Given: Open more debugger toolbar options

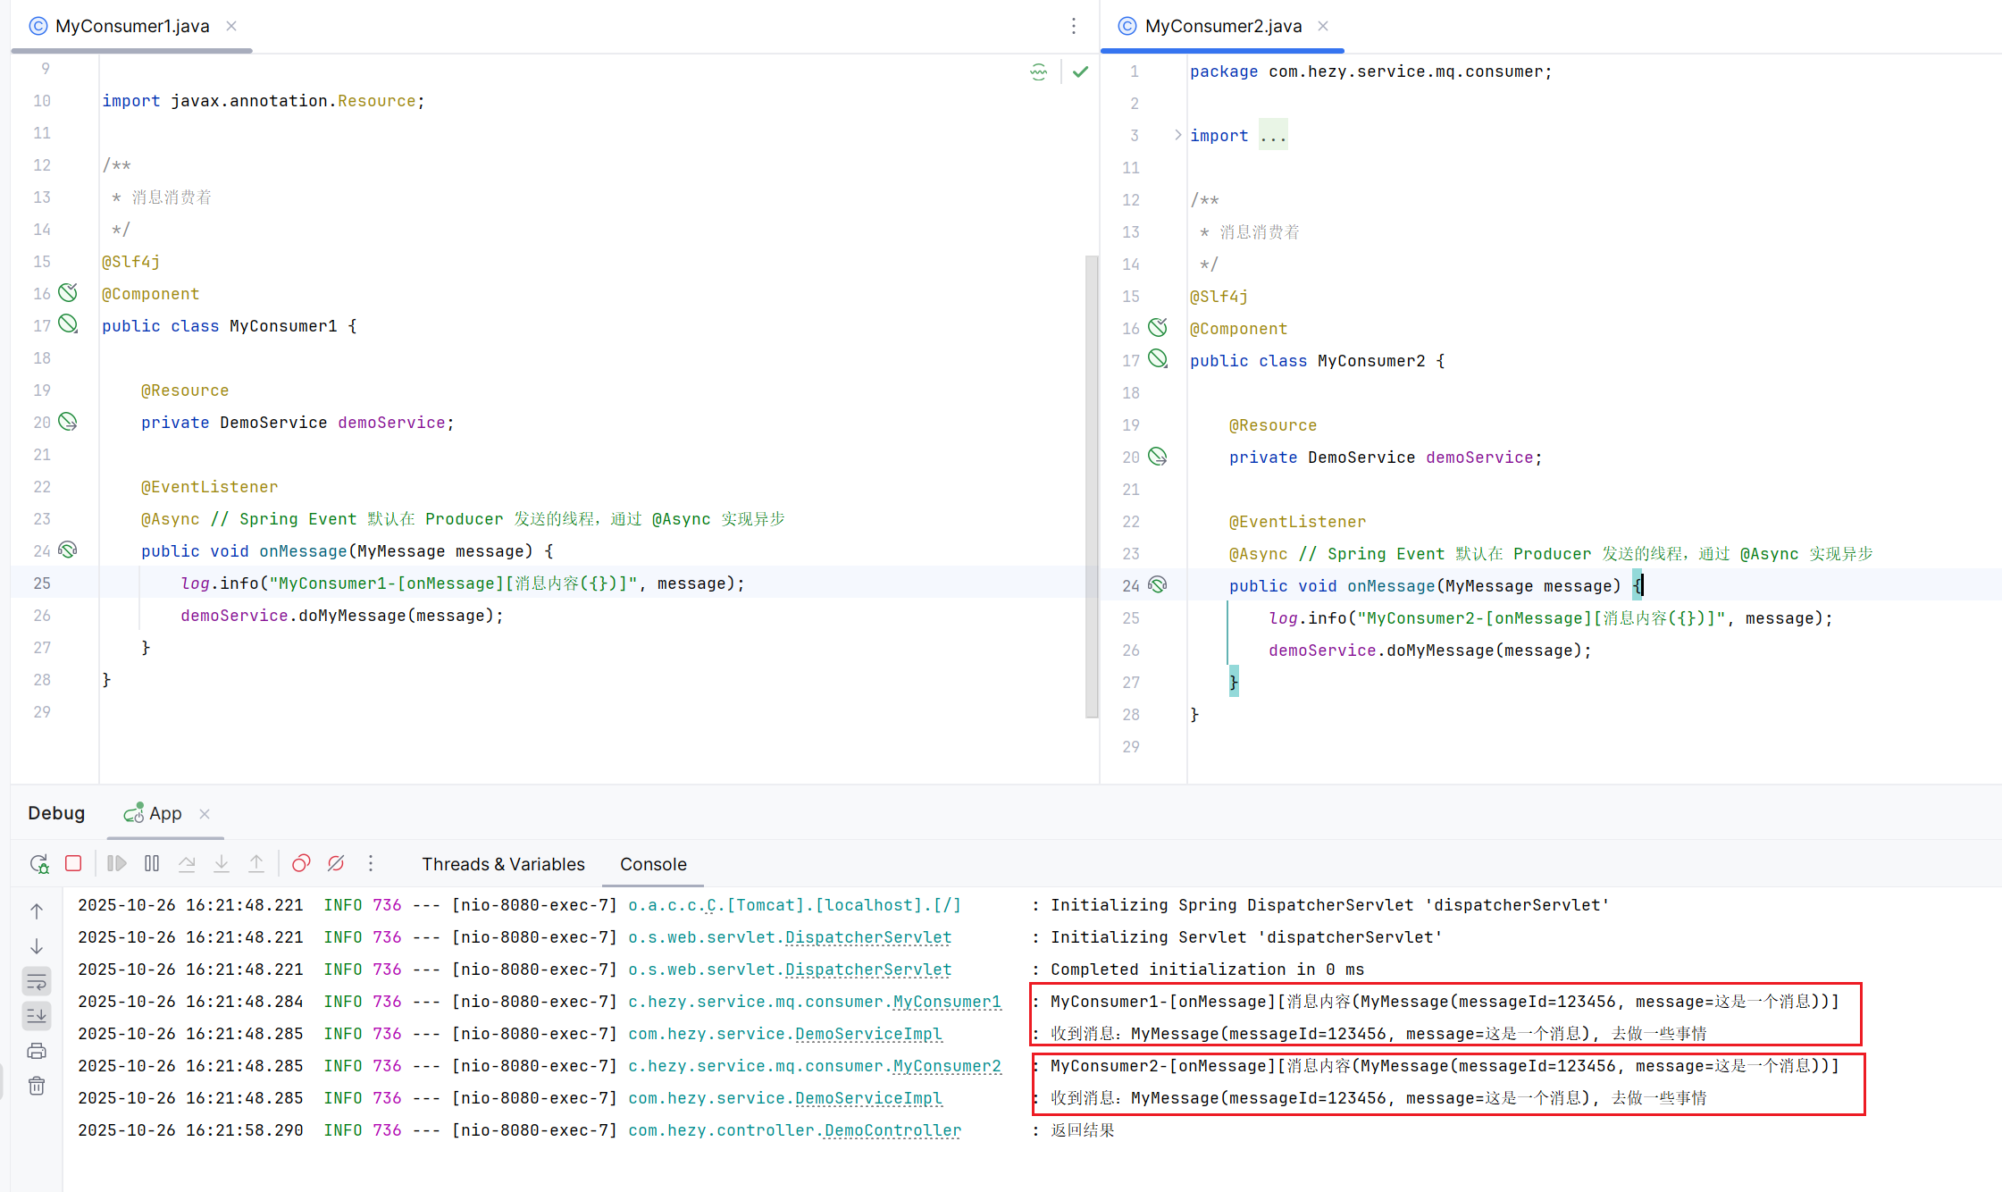Looking at the screenshot, I should (371, 864).
